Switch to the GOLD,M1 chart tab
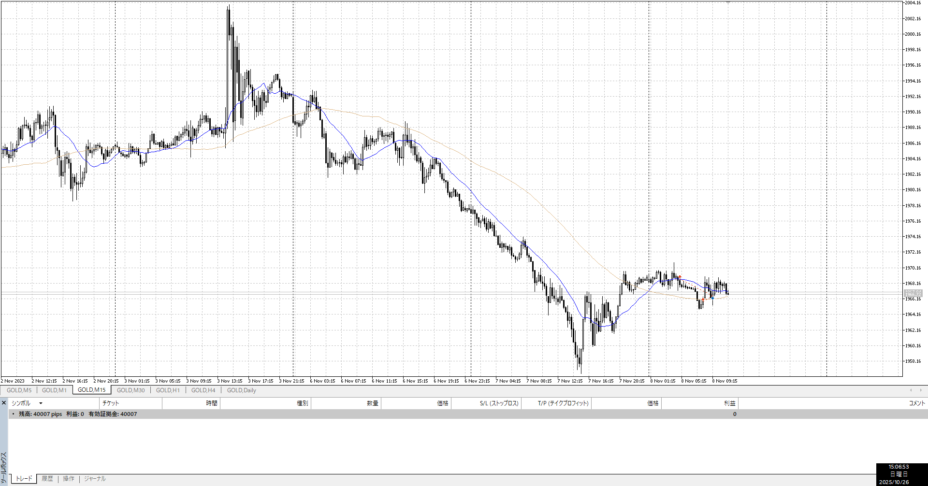The width and height of the screenshot is (928, 486). tap(54, 390)
